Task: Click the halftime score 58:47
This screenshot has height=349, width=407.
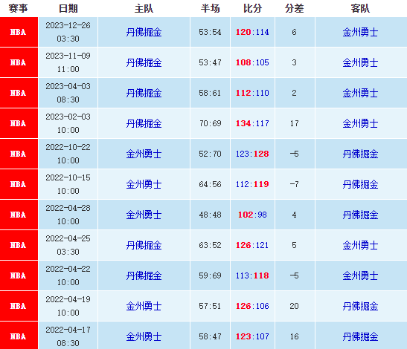Action: click(x=210, y=336)
